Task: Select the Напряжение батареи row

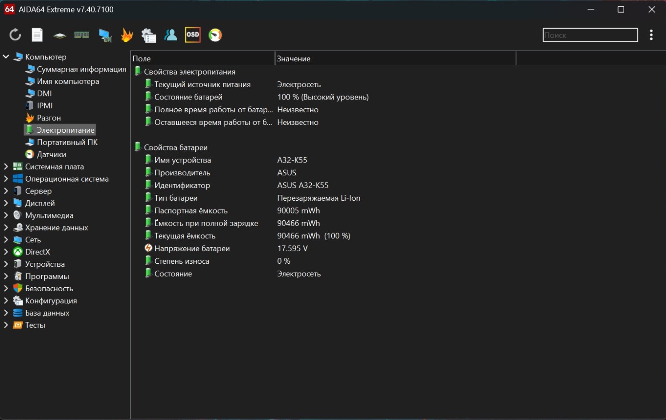Action: pos(192,249)
